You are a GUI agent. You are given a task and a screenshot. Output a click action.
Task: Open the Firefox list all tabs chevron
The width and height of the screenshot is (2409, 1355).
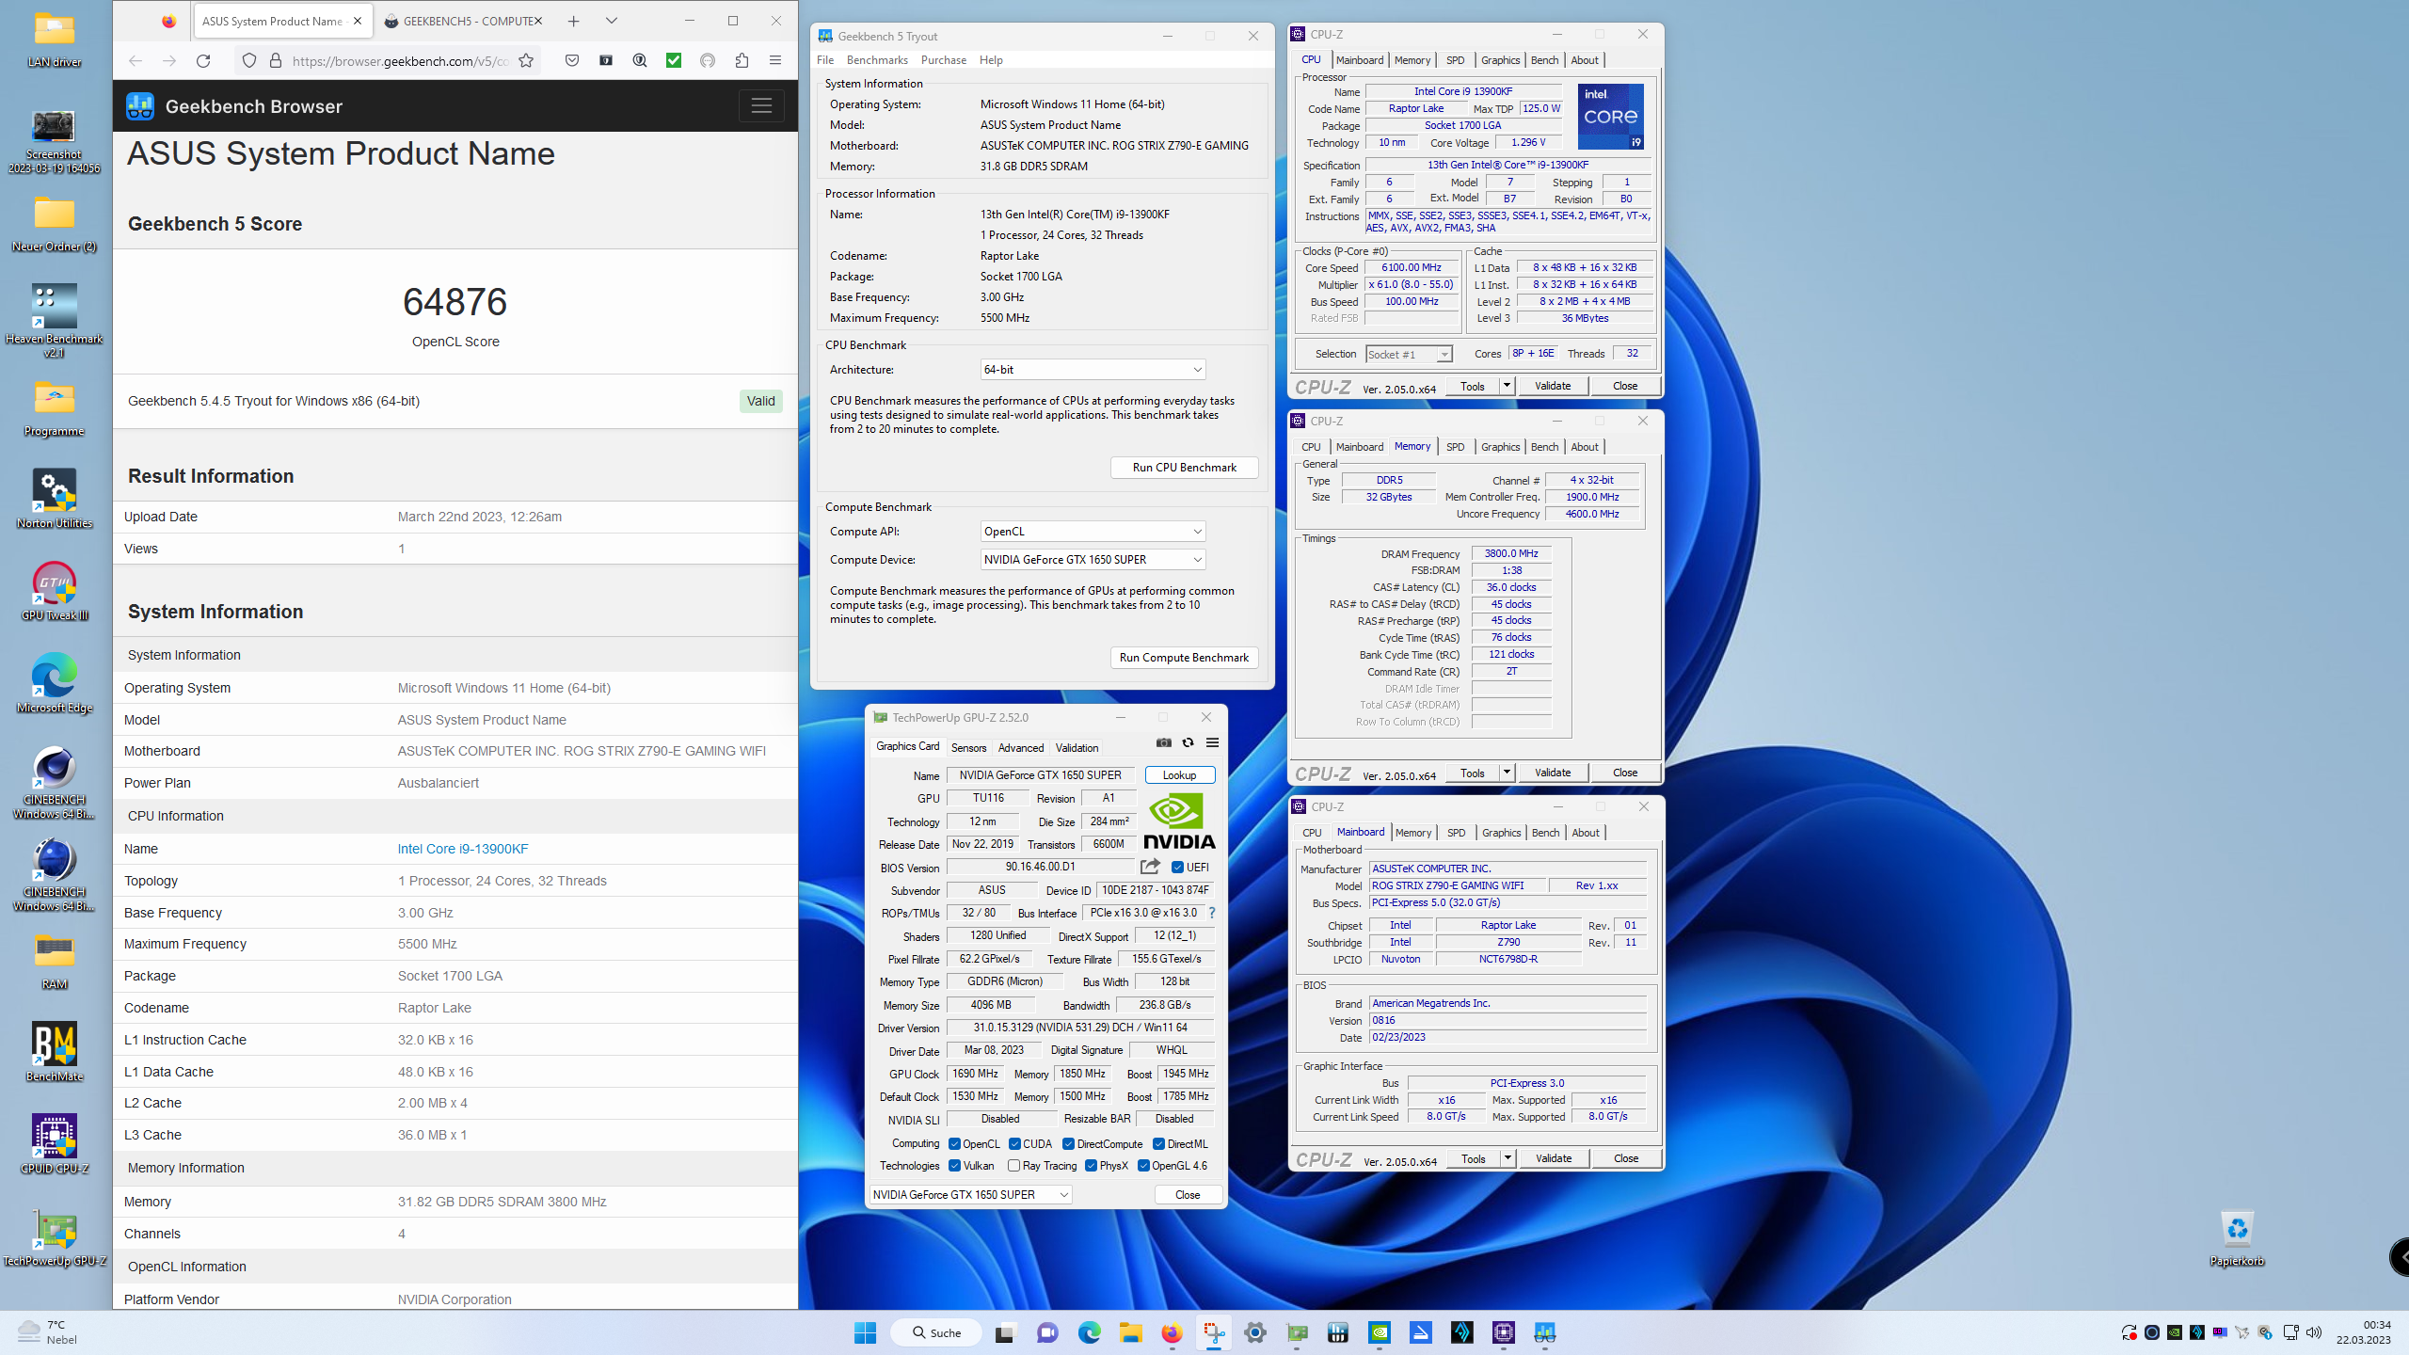(612, 21)
